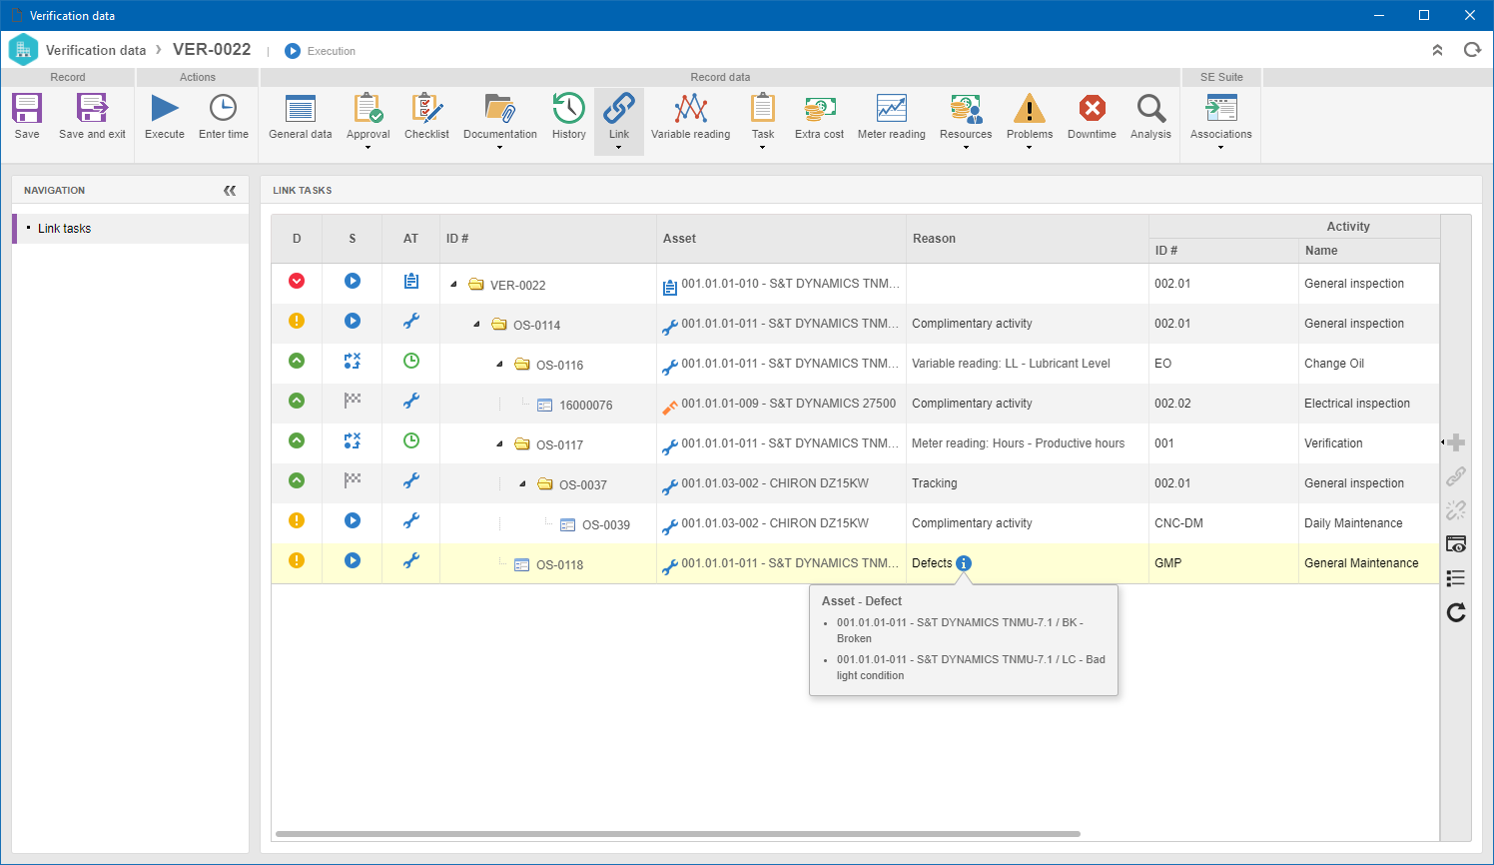Open the Checklist icon
Image resolution: width=1494 pixels, height=865 pixels.
426,108
